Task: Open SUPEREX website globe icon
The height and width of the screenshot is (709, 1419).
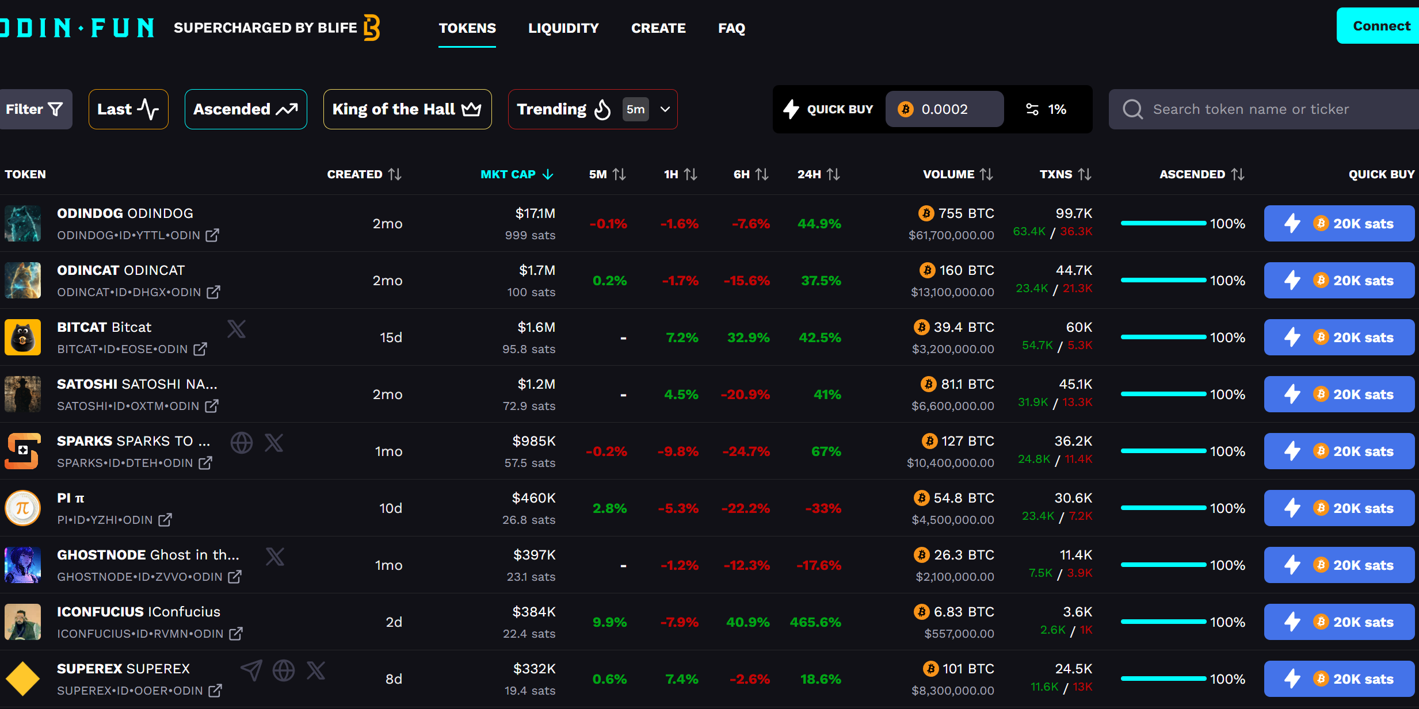Action: pos(284,670)
